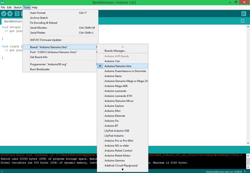The height and width of the screenshot is (173, 250).
Task: Click the Verify checkmark toolbar icon
Action: point(4,14)
